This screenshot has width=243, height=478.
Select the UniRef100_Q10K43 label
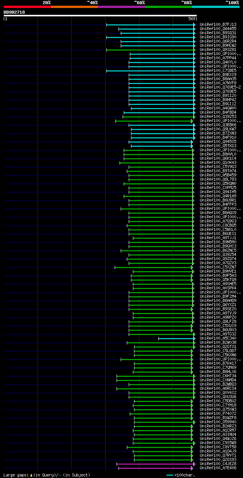click(x=218, y=162)
